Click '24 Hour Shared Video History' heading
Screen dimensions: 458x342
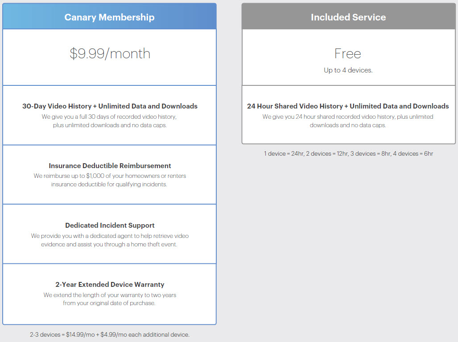(x=348, y=106)
